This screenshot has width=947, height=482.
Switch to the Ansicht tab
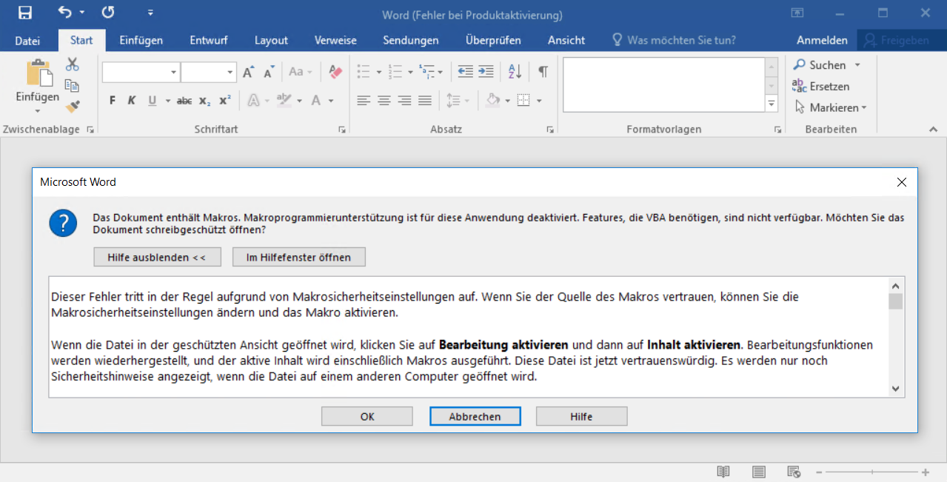coord(566,40)
